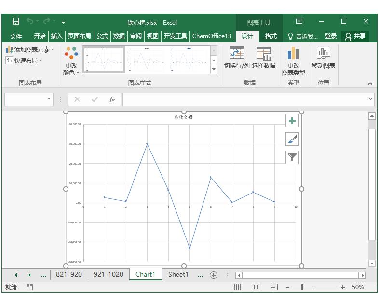Open the 视图 ribbon tab

[153, 36]
